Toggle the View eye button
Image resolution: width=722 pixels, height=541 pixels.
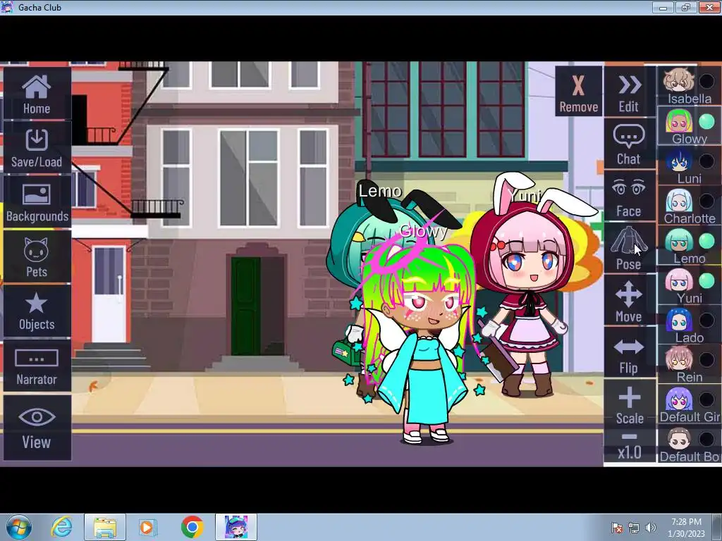point(37,428)
